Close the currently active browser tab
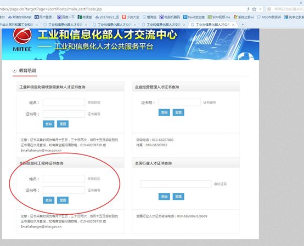The height and width of the screenshot is (246, 304). pyautogui.click(x=233, y=25)
